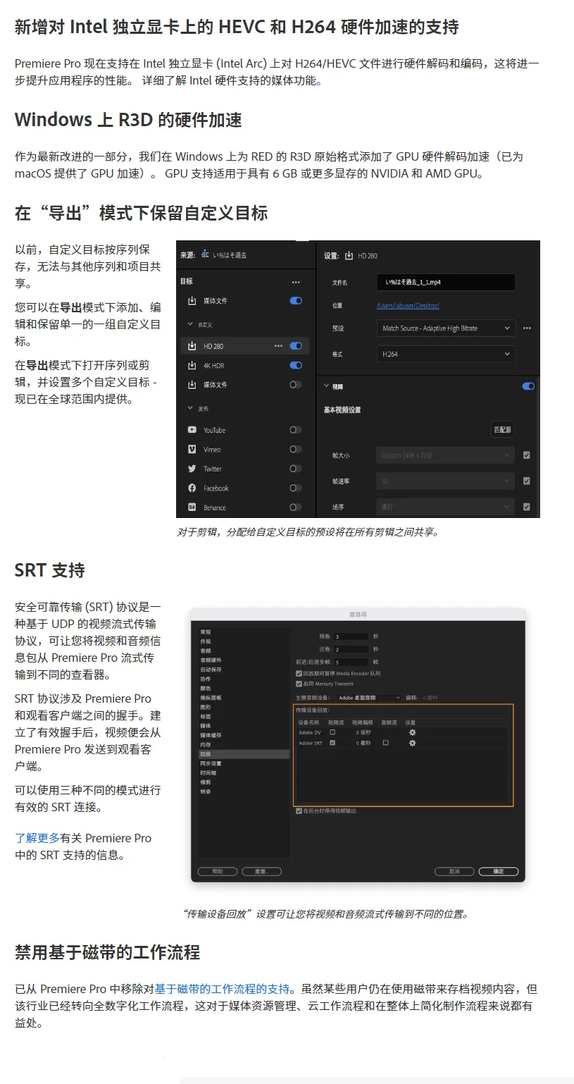Viewport: 574px width, 1084px height.
Task: Uncheck 启用 Mercury Transmit checkbox
Action: (299, 684)
